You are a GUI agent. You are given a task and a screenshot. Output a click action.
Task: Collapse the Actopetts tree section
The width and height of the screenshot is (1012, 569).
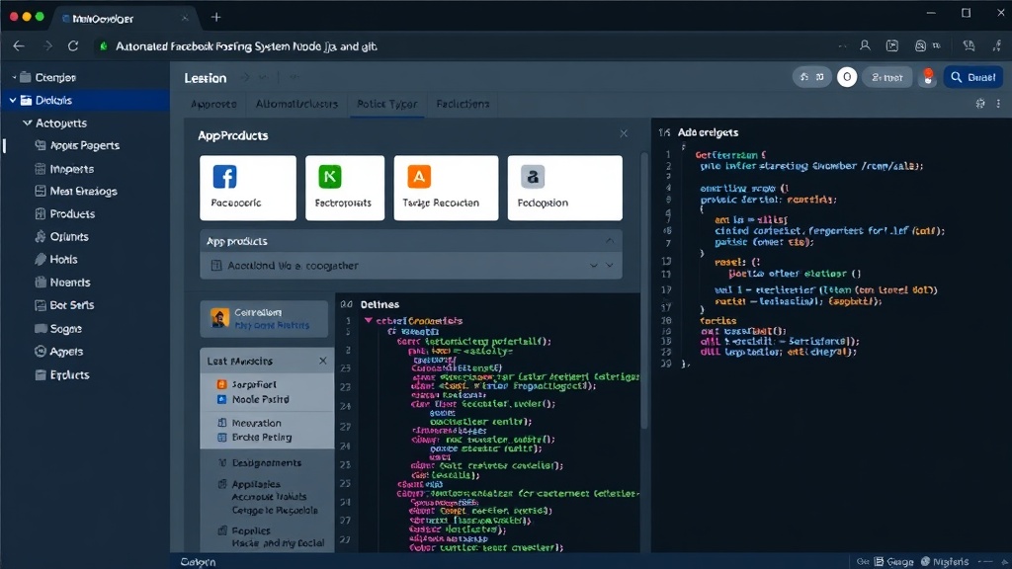tap(27, 122)
